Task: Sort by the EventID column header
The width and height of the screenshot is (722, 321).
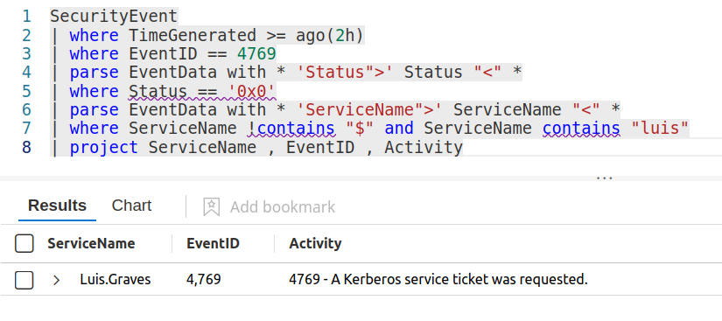Action: 213,243
